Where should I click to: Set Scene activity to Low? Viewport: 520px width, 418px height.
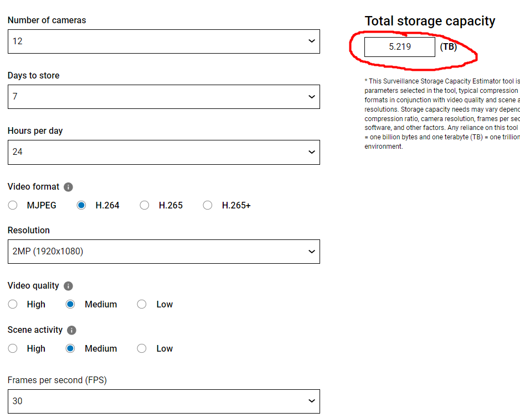pyautogui.click(x=142, y=348)
